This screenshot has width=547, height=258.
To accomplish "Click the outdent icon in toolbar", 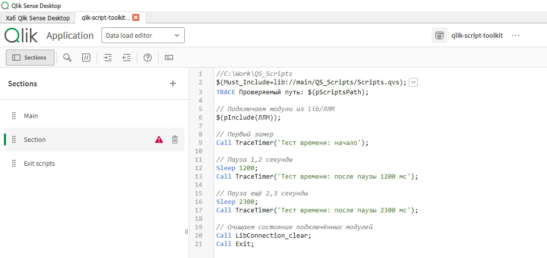I will pyautogui.click(x=126, y=58).
